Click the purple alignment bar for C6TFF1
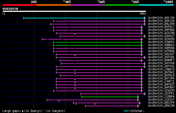The height and width of the screenshot is (113, 176). [112, 94]
